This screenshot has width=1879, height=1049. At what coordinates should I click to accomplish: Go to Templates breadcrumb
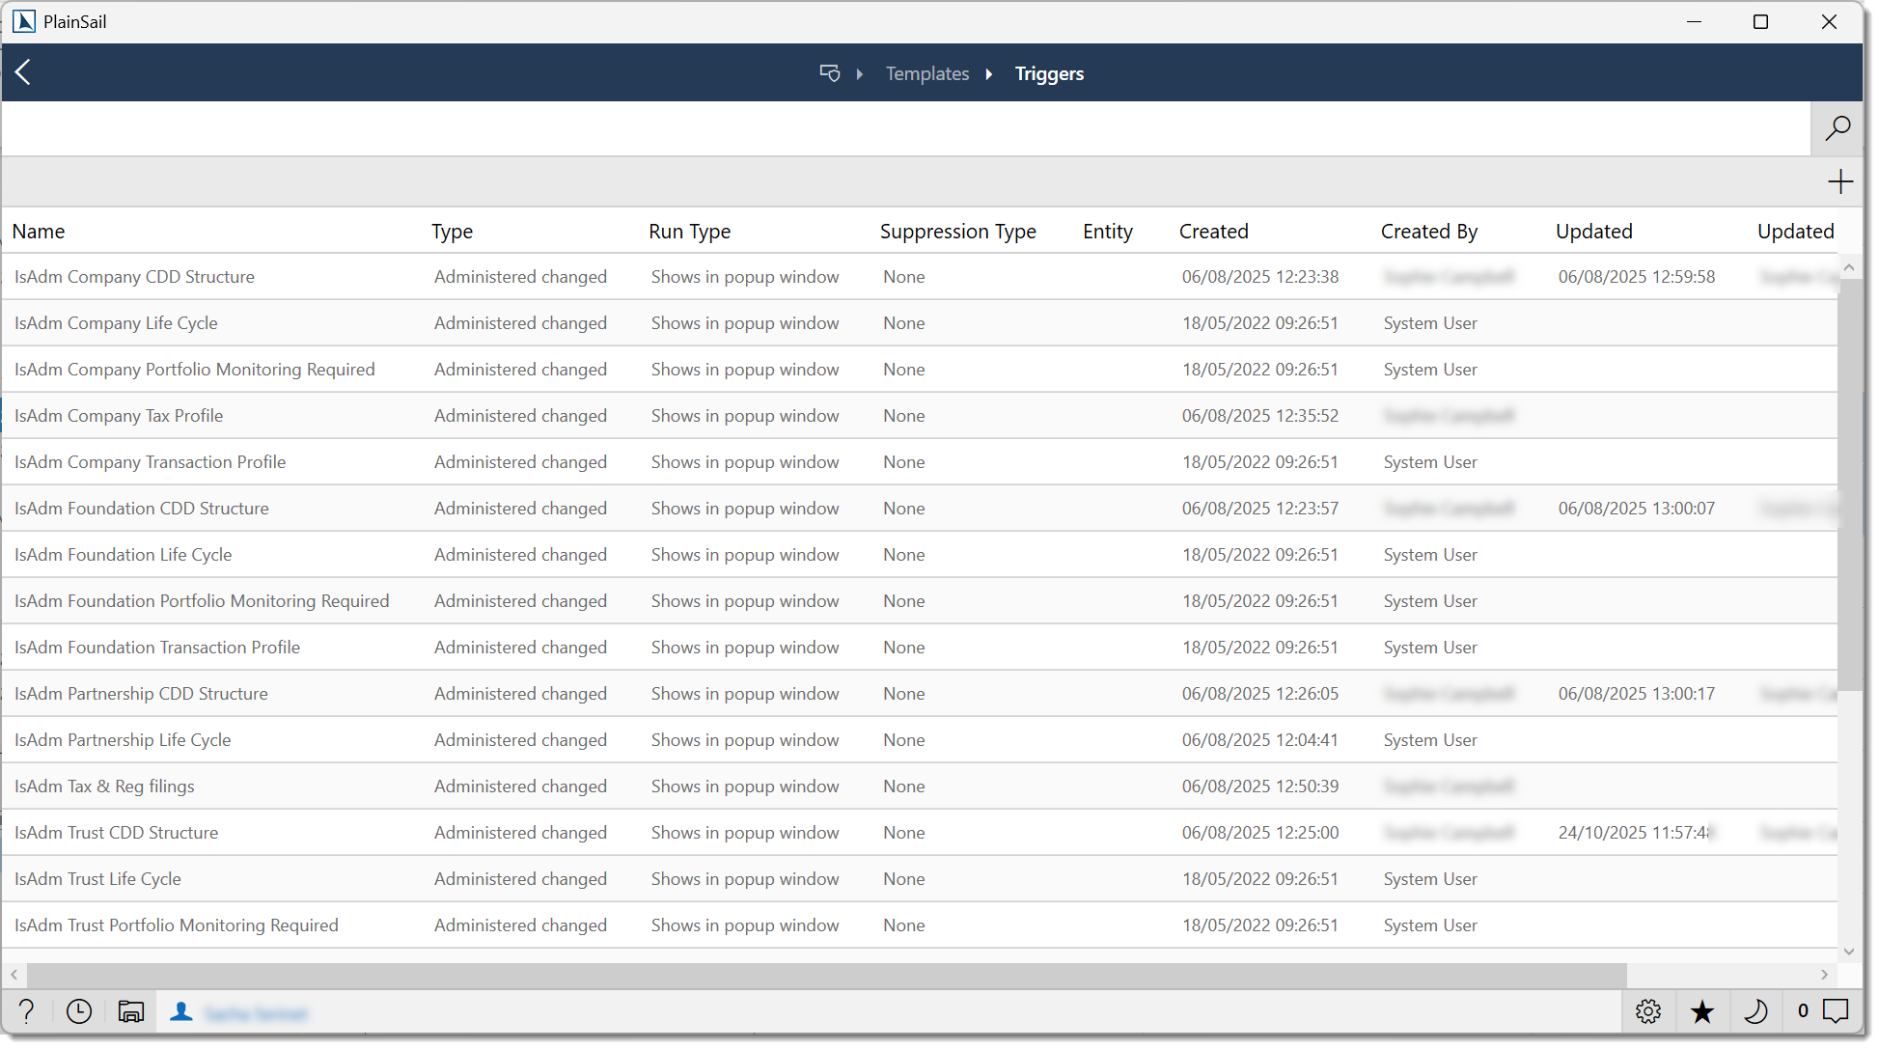point(926,73)
